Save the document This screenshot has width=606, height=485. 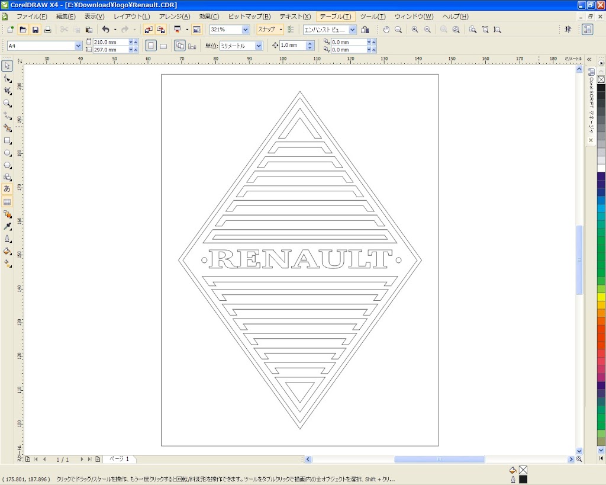click(x=35, y=30)
